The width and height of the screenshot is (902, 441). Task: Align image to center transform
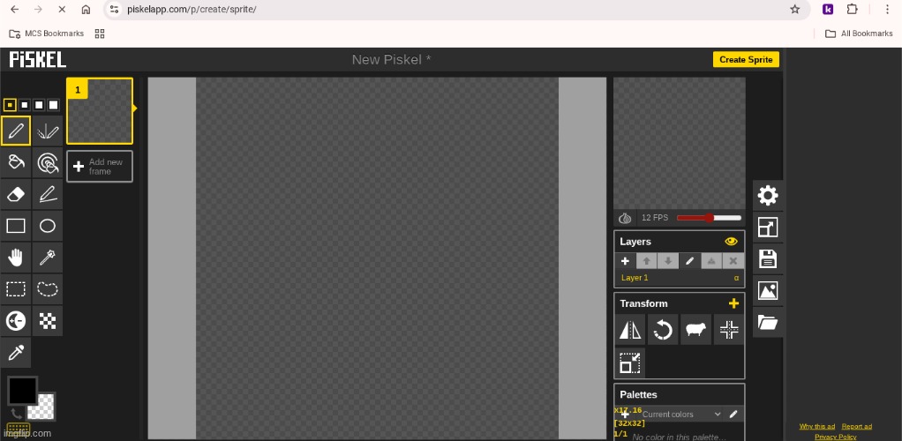tap(729, 330)
